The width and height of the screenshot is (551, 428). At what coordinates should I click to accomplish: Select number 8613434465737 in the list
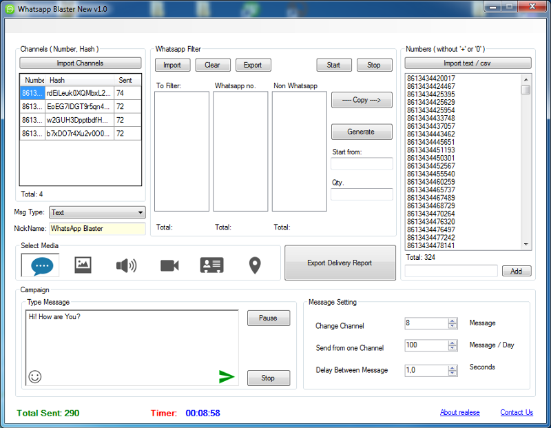pyautogui.click(x=431, y=190)
